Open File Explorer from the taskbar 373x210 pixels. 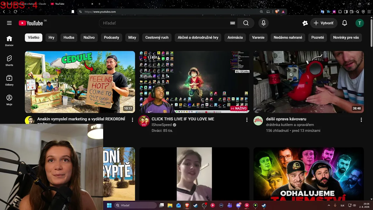tap(170, 205)
